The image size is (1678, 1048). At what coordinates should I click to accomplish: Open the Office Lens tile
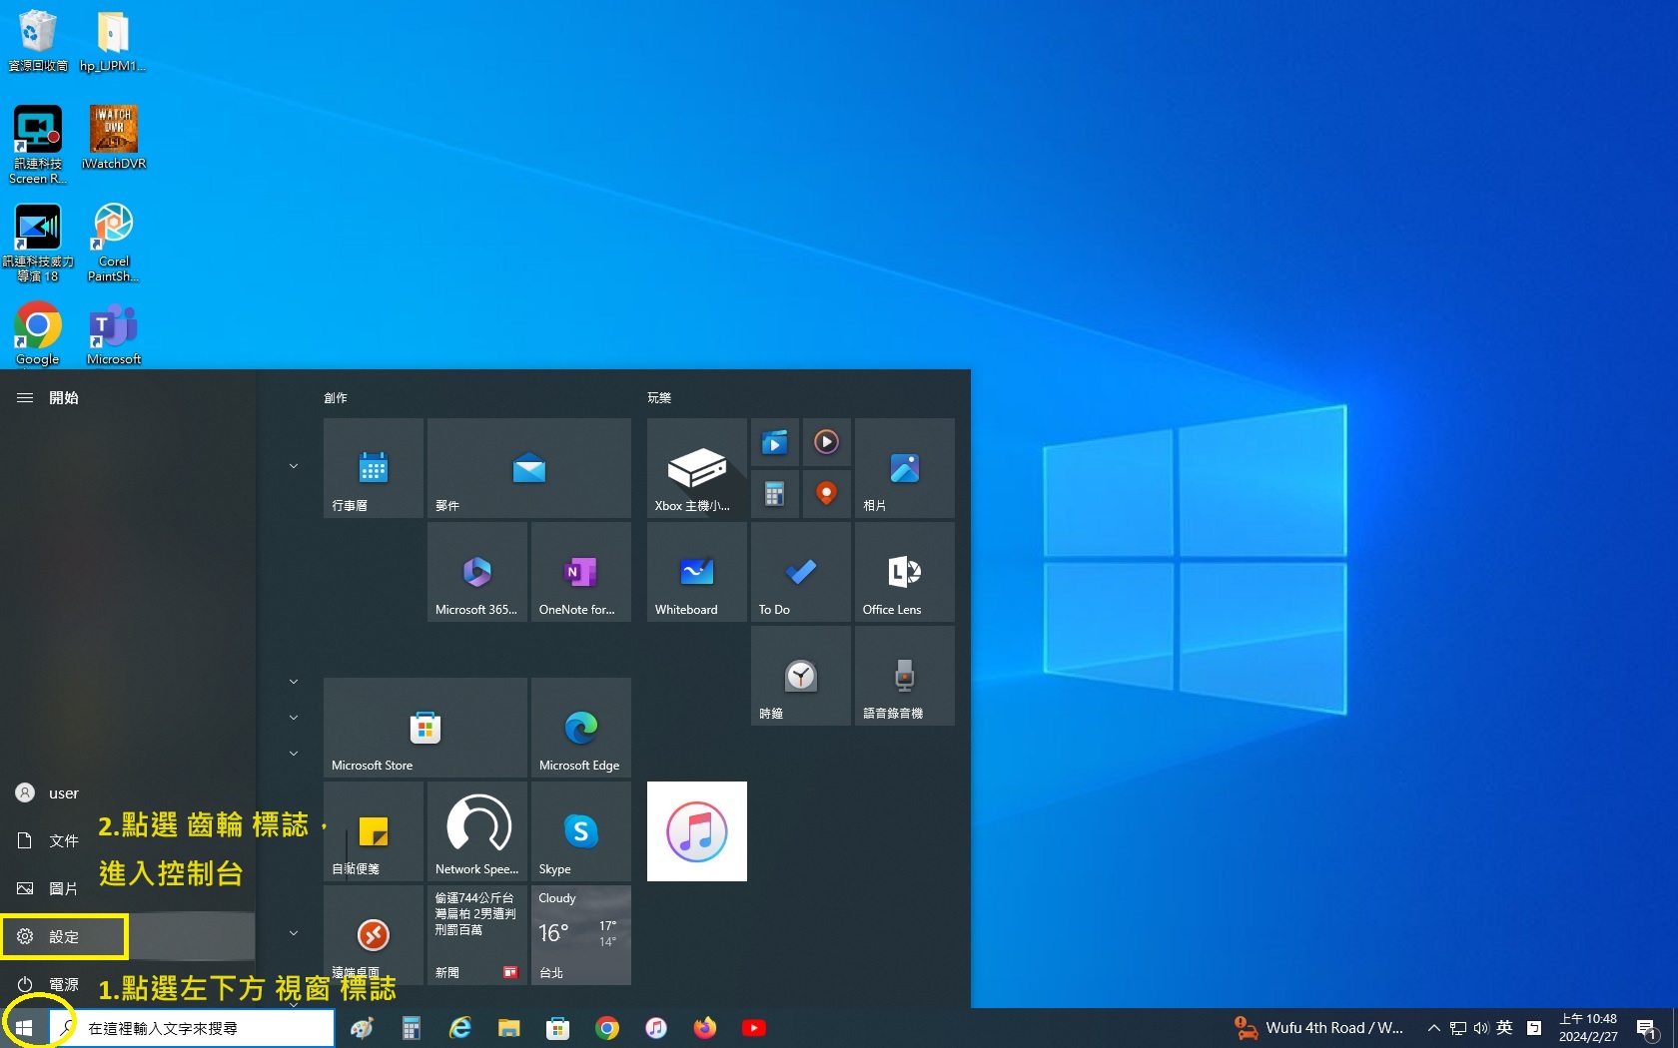click(905, 572)
